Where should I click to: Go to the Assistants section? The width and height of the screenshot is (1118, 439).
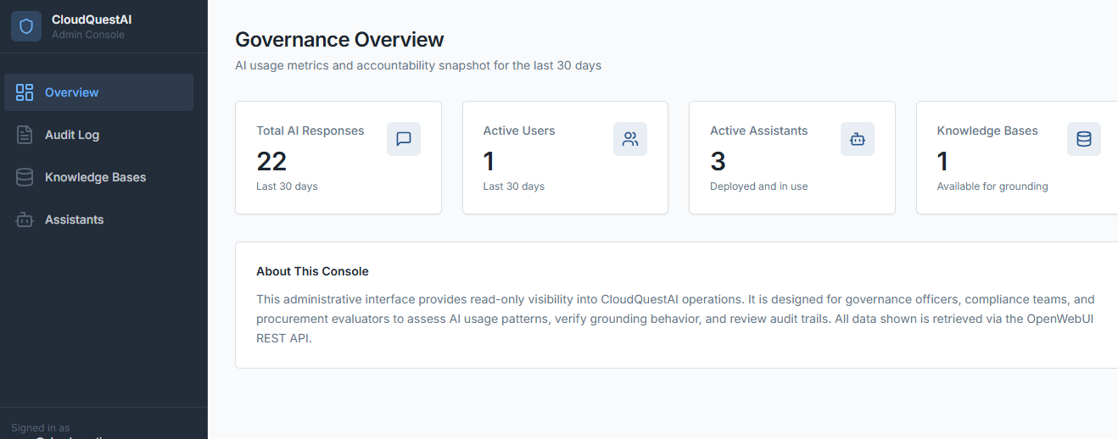pos(75,219)
